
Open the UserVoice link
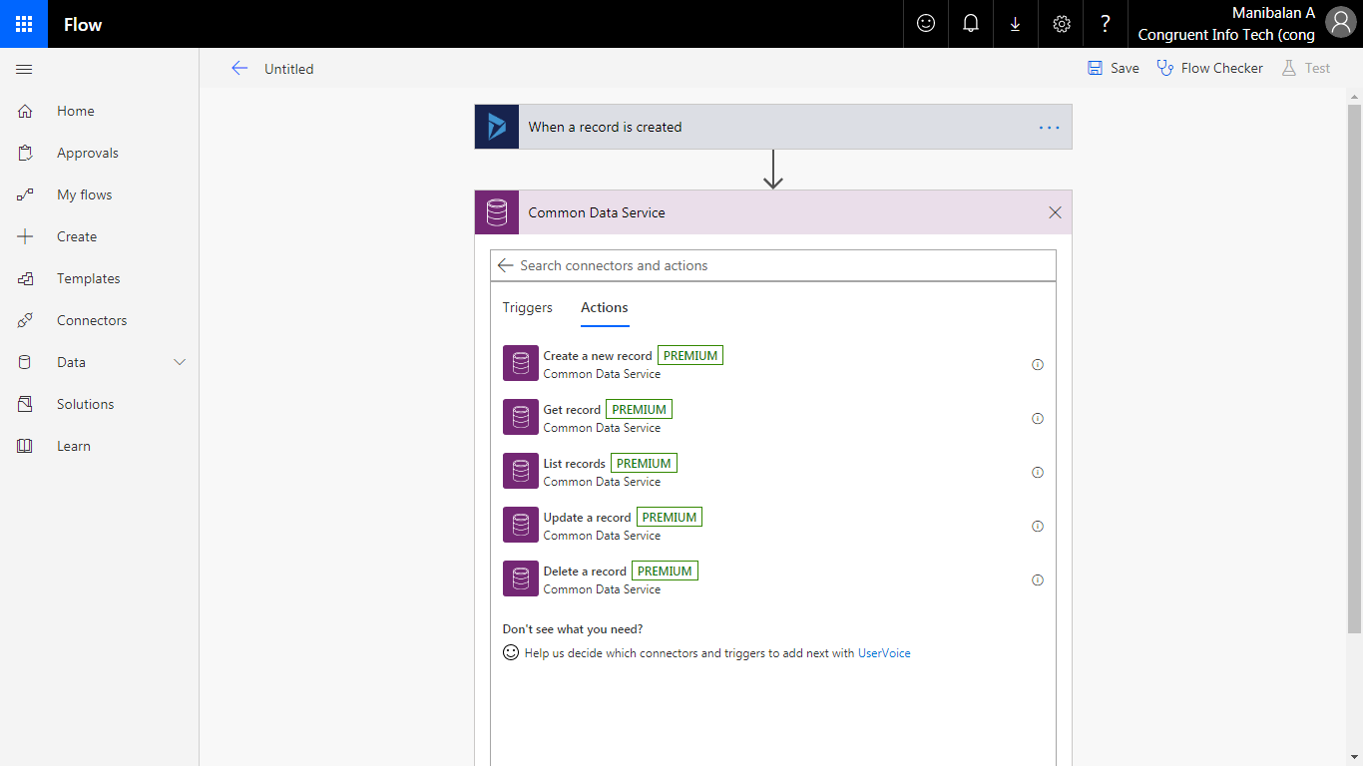tap(884, 653)
